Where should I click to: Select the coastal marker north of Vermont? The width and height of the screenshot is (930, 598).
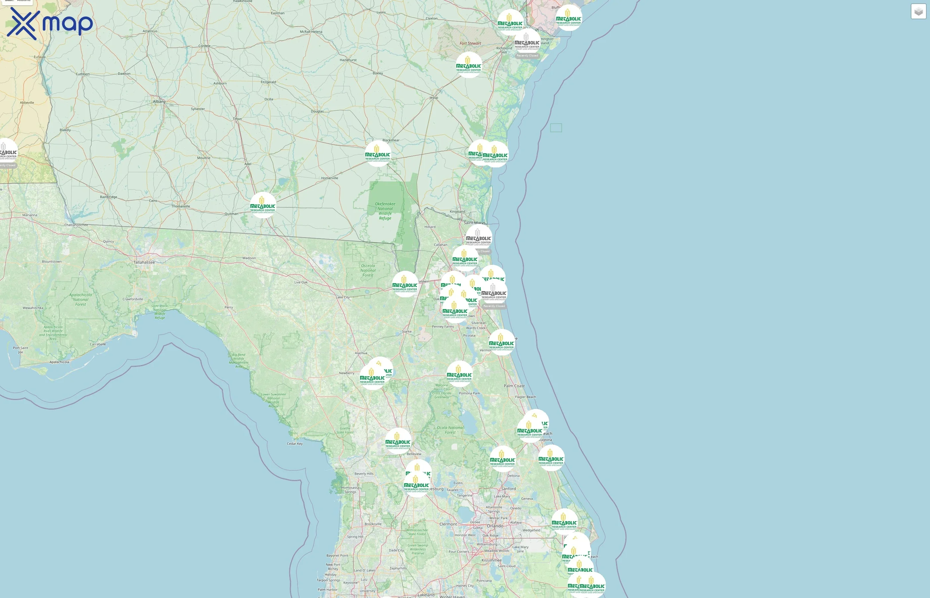pos(502,342)
